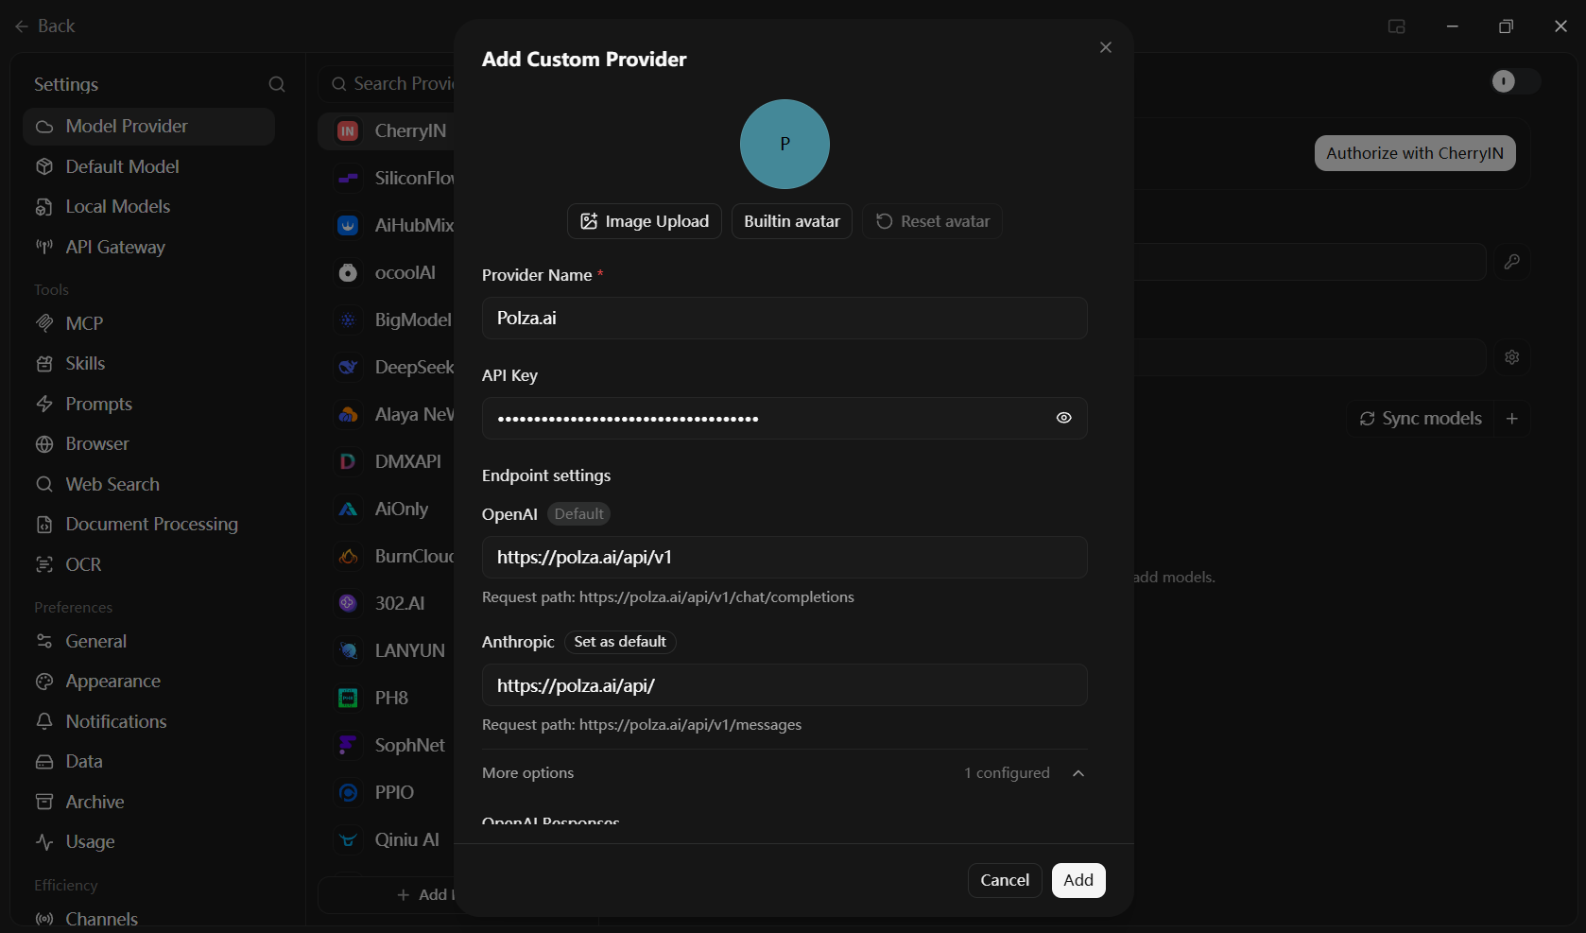Open Local Models settings

point(148,207)
